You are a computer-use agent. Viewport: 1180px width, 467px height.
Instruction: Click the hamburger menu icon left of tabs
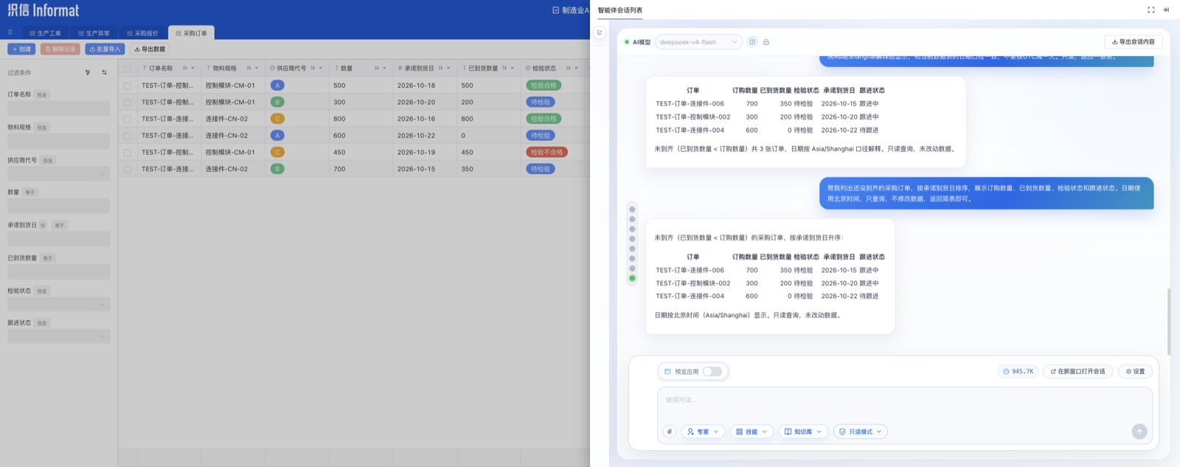[10, 32]
